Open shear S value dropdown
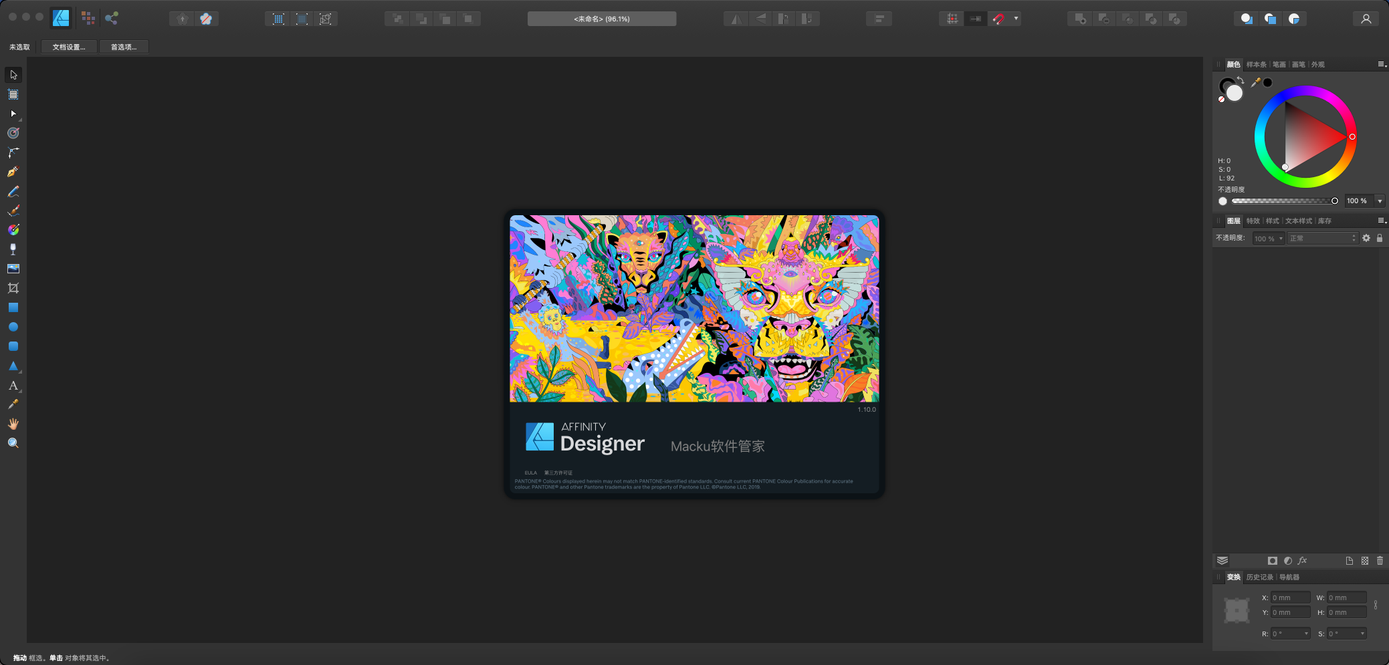Image resolution: width=1389 pixels, height=665 pixels. (1362, 634)
